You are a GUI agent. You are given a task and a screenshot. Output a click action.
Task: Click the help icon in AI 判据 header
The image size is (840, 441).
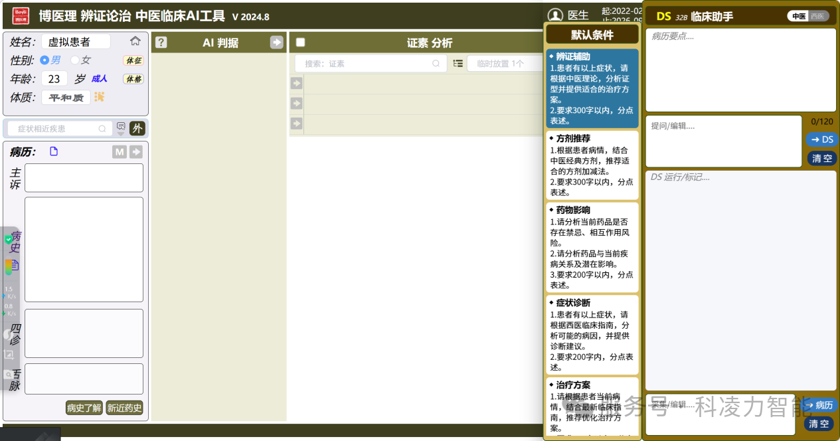(161, 43)
